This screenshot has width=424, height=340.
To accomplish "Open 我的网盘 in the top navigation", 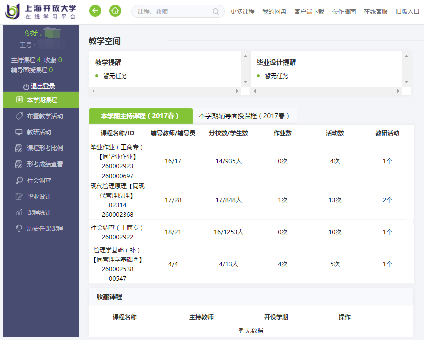I will (274, 12).
